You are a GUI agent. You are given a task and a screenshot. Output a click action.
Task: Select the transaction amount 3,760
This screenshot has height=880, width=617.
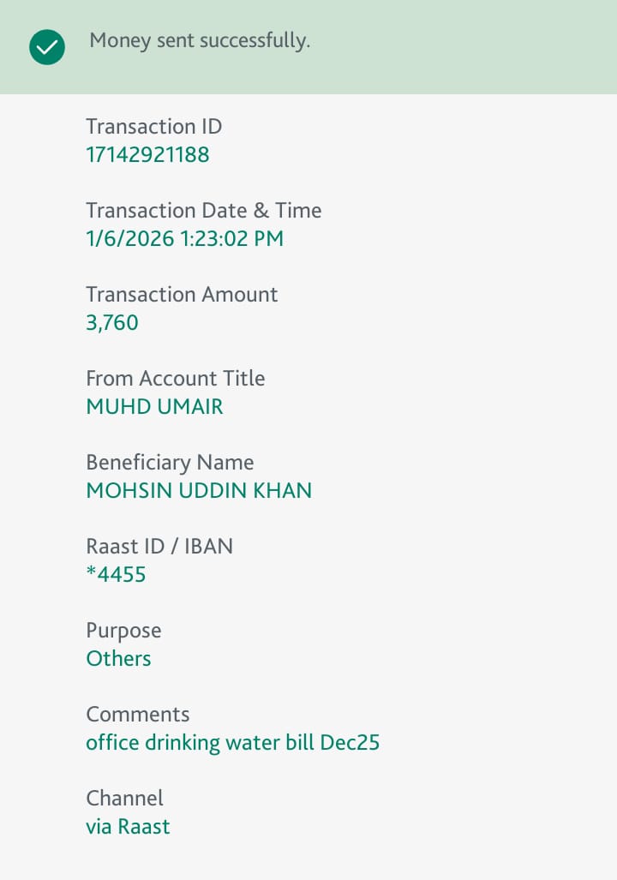click(112, 323)
